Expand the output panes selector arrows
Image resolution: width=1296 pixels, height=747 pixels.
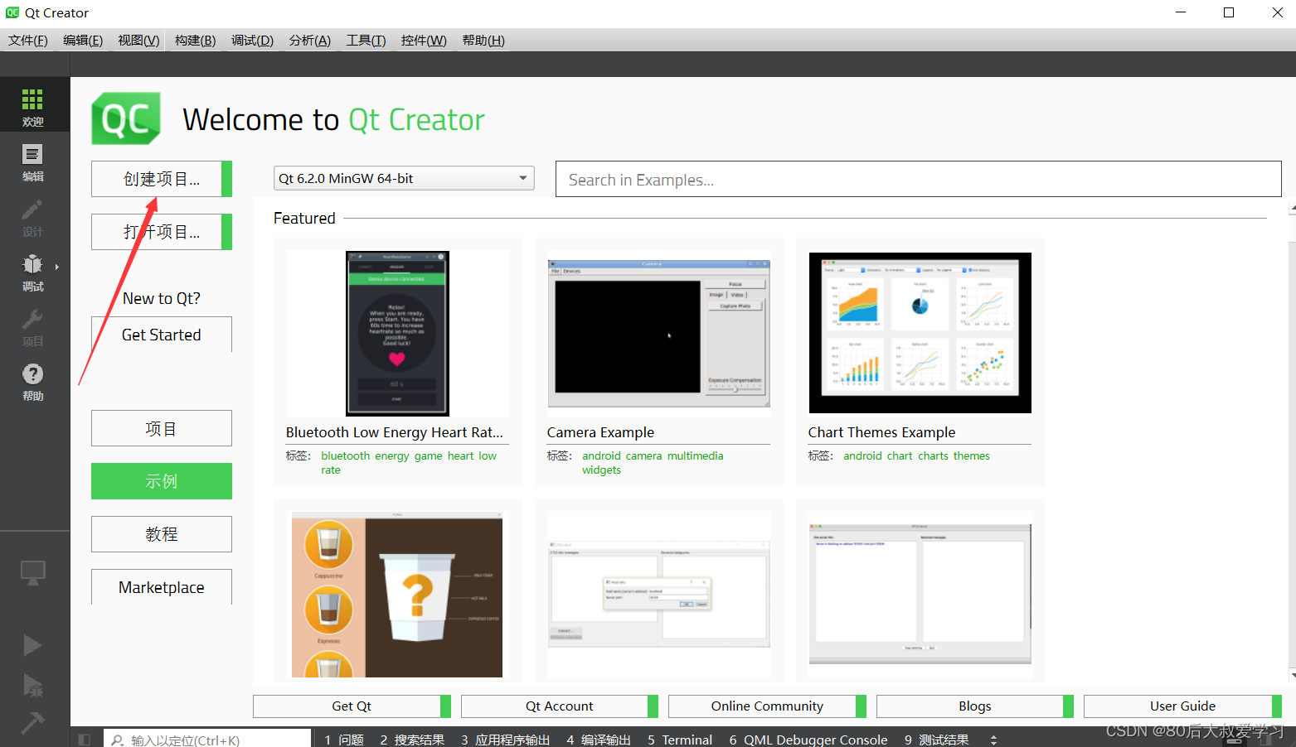993,740
